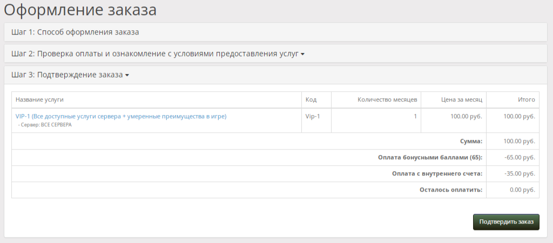Click the Подтвердить заказ button
The width and height of the screenshot is (553, 243).
tap(506, 222)
